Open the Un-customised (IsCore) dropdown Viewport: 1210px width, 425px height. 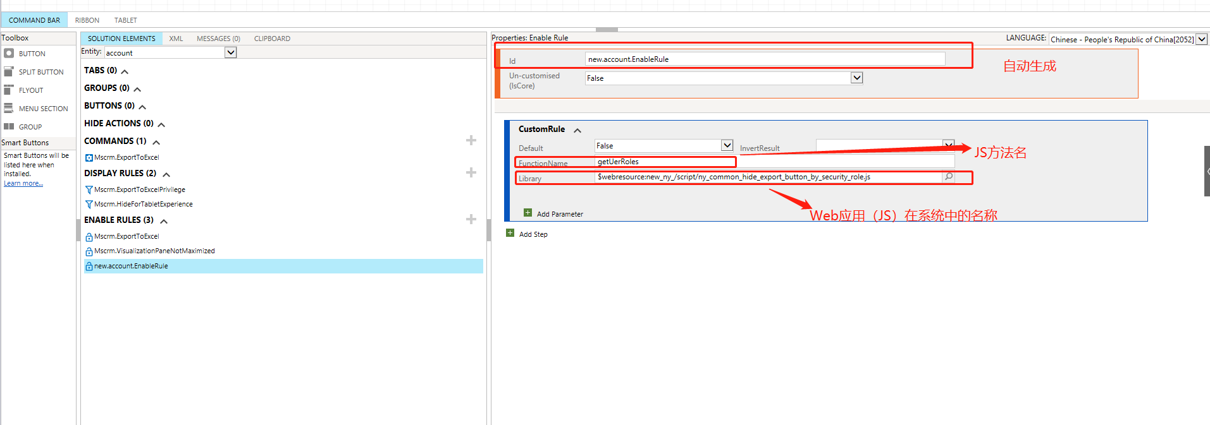pyautogui.click(x=856, y=78)
